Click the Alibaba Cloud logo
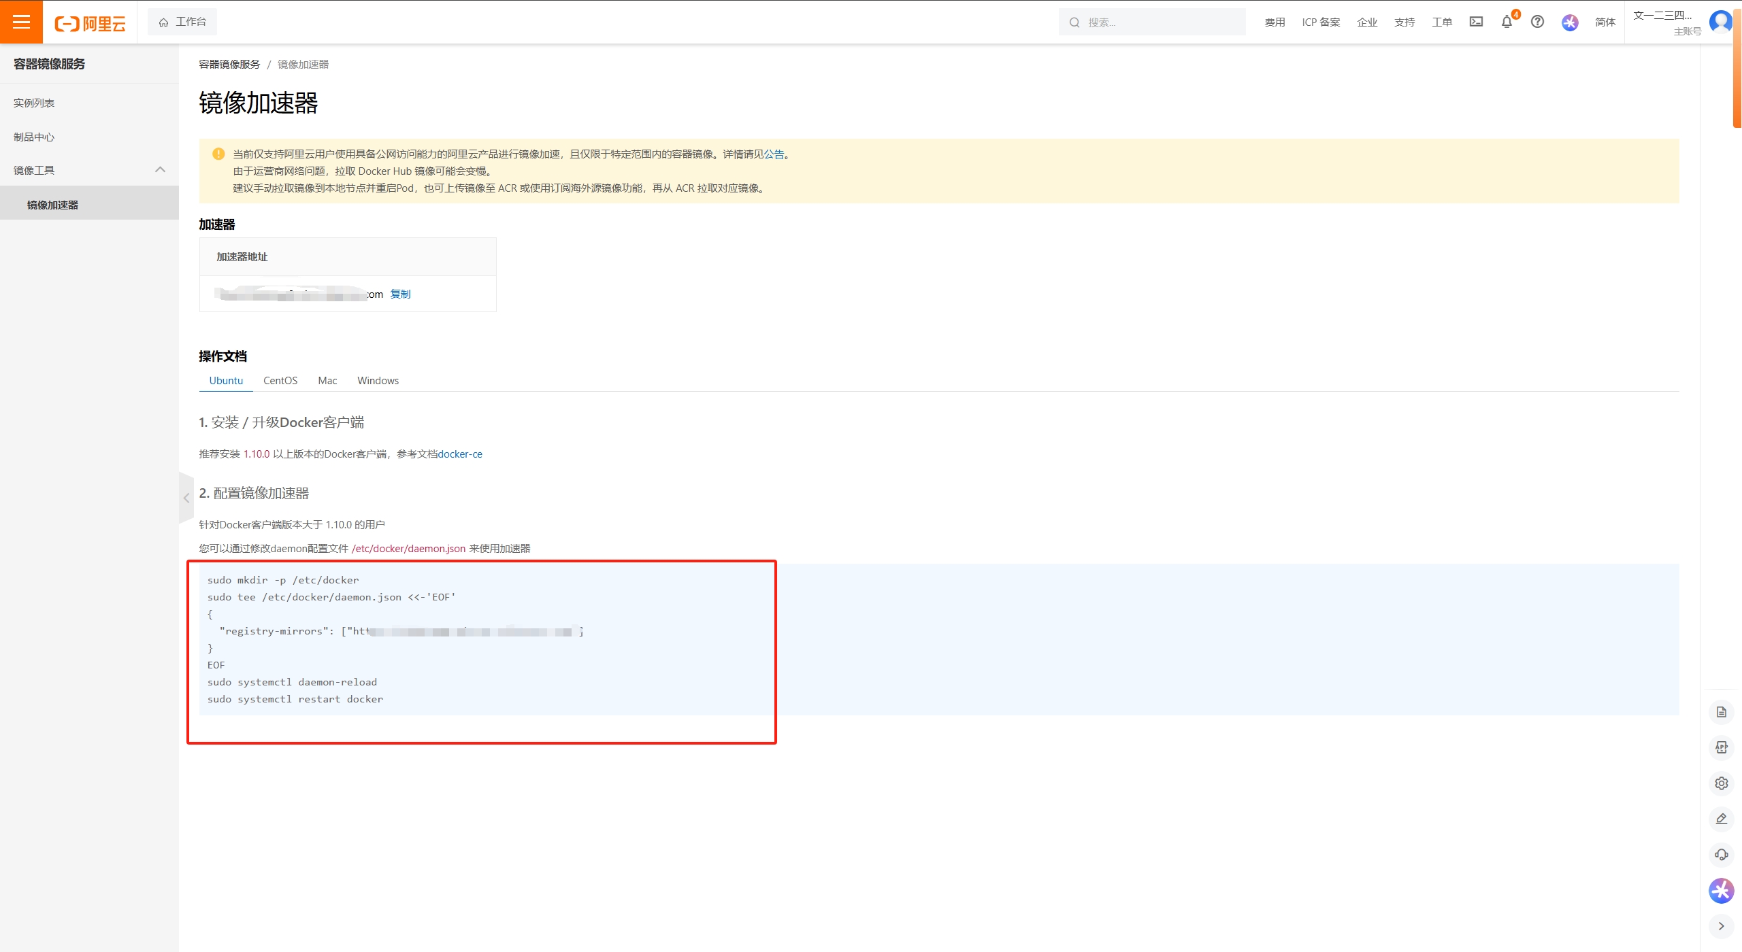Image resolution: width=1742 pixels, height=952 pixels. pyautogui.click(x=90, y=23)
